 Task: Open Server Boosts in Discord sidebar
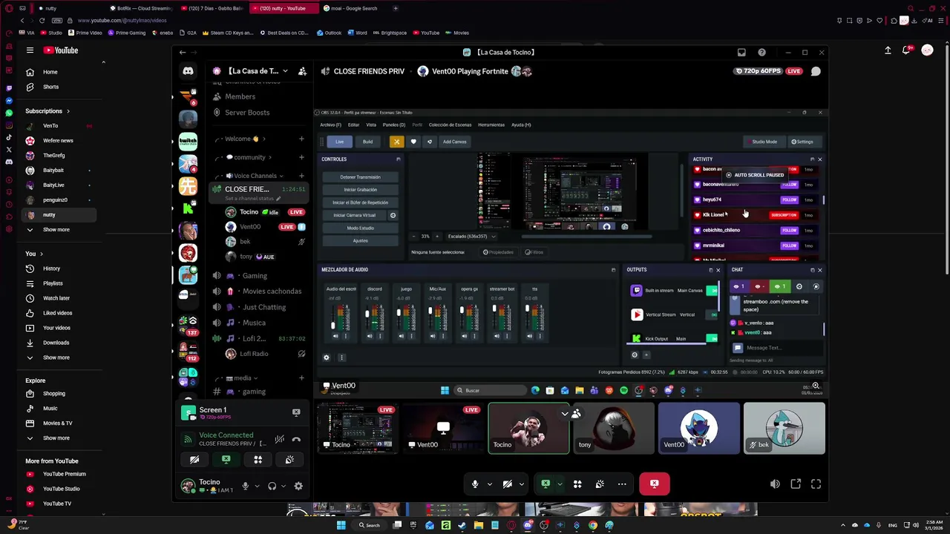247,113
